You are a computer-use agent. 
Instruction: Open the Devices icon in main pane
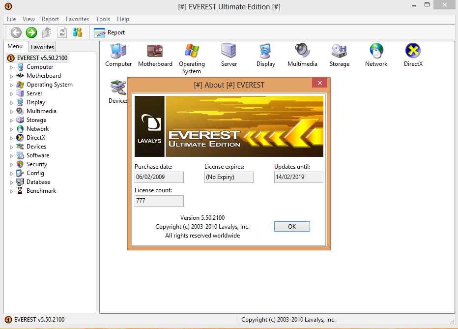tap(118, 88)
